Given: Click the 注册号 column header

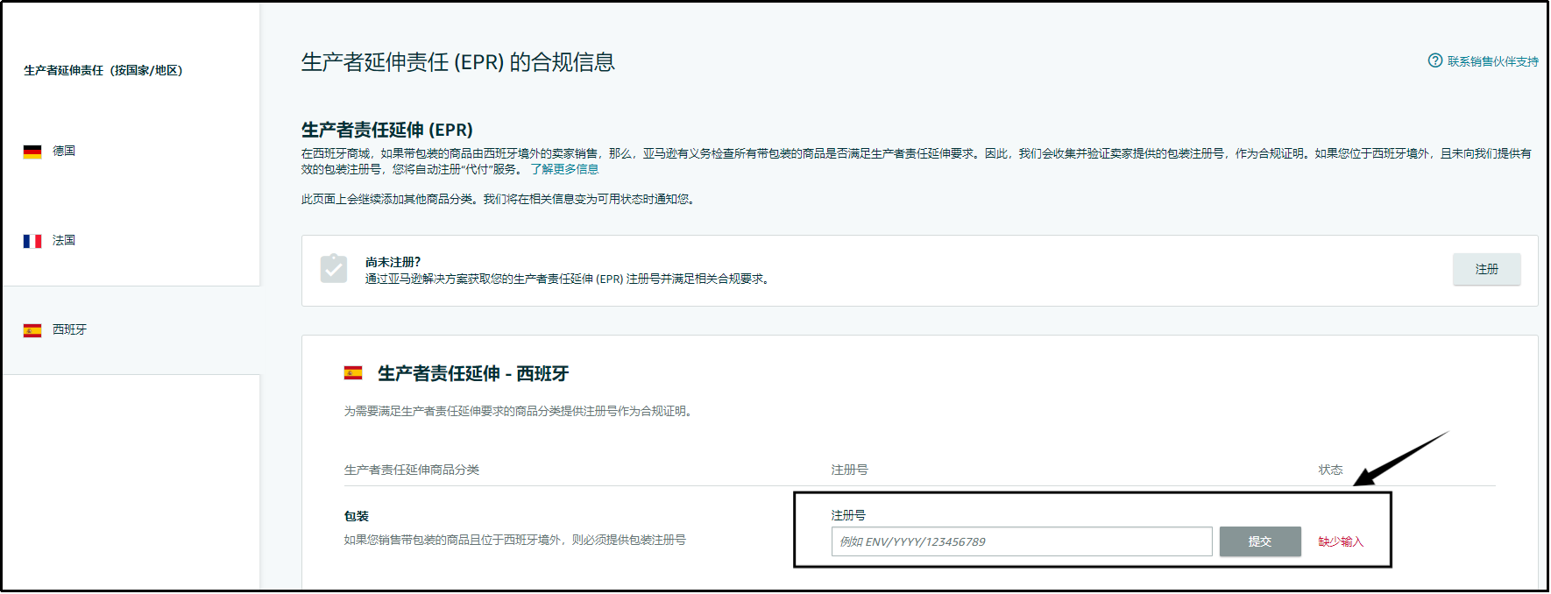Looking at the screenshot, I should 849,470.
